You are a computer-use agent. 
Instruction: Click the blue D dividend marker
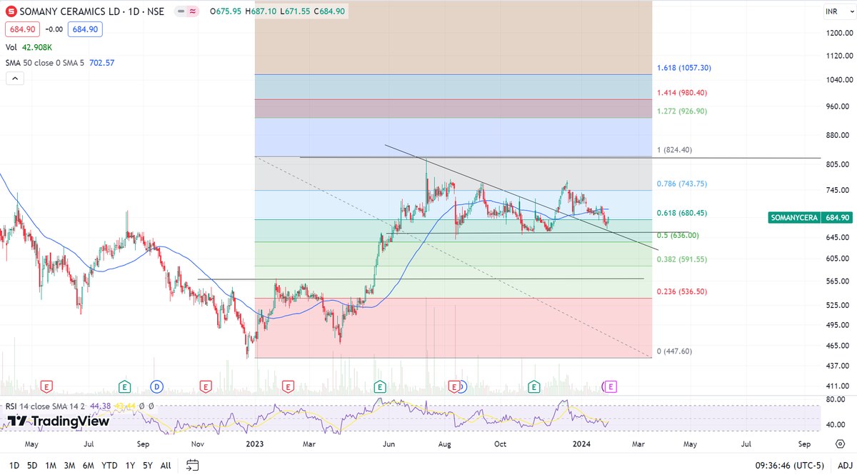(x=156, y=387)
